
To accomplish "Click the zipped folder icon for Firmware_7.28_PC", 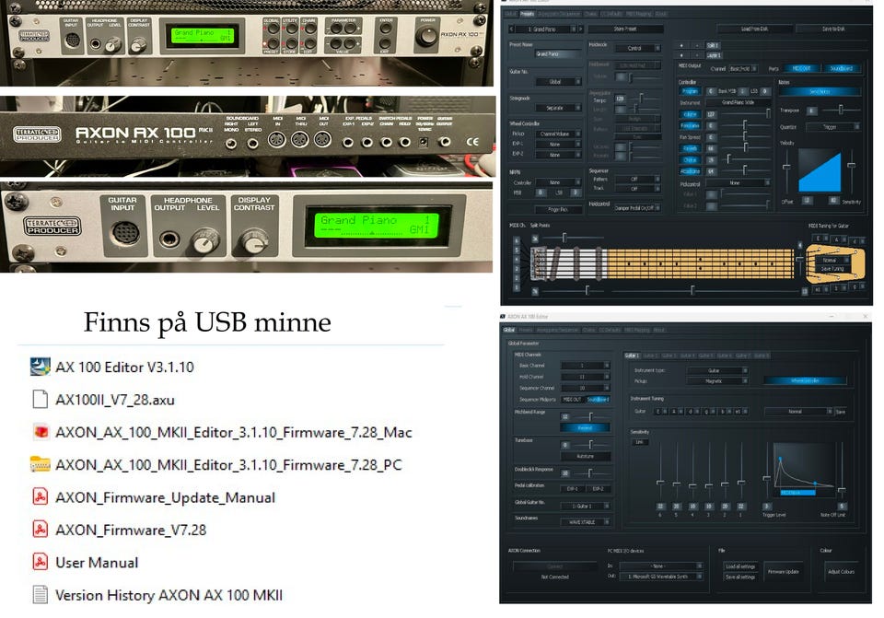I will click(40, 464).
